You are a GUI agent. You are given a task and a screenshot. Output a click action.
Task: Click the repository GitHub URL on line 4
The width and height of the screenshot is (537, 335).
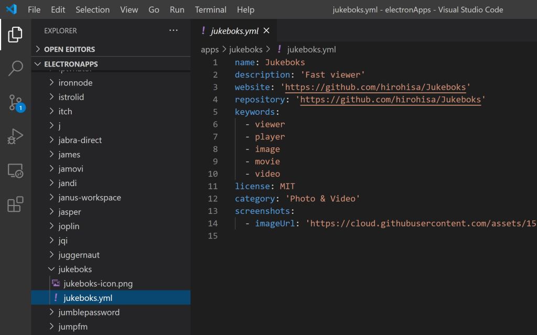pyautogui.click(x=390, y=100)
